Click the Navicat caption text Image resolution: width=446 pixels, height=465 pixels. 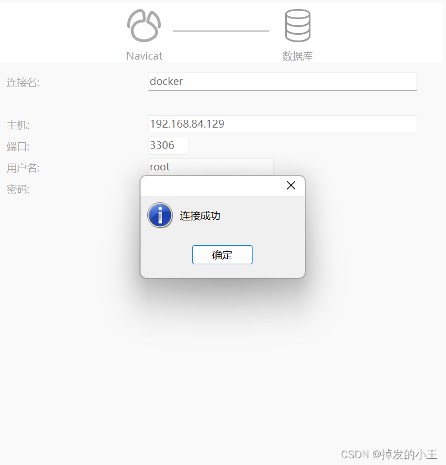coord(144,56)
